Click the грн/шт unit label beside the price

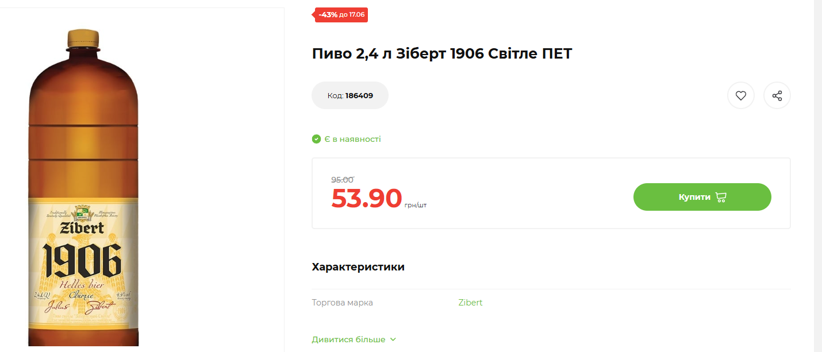pos(416,205)
